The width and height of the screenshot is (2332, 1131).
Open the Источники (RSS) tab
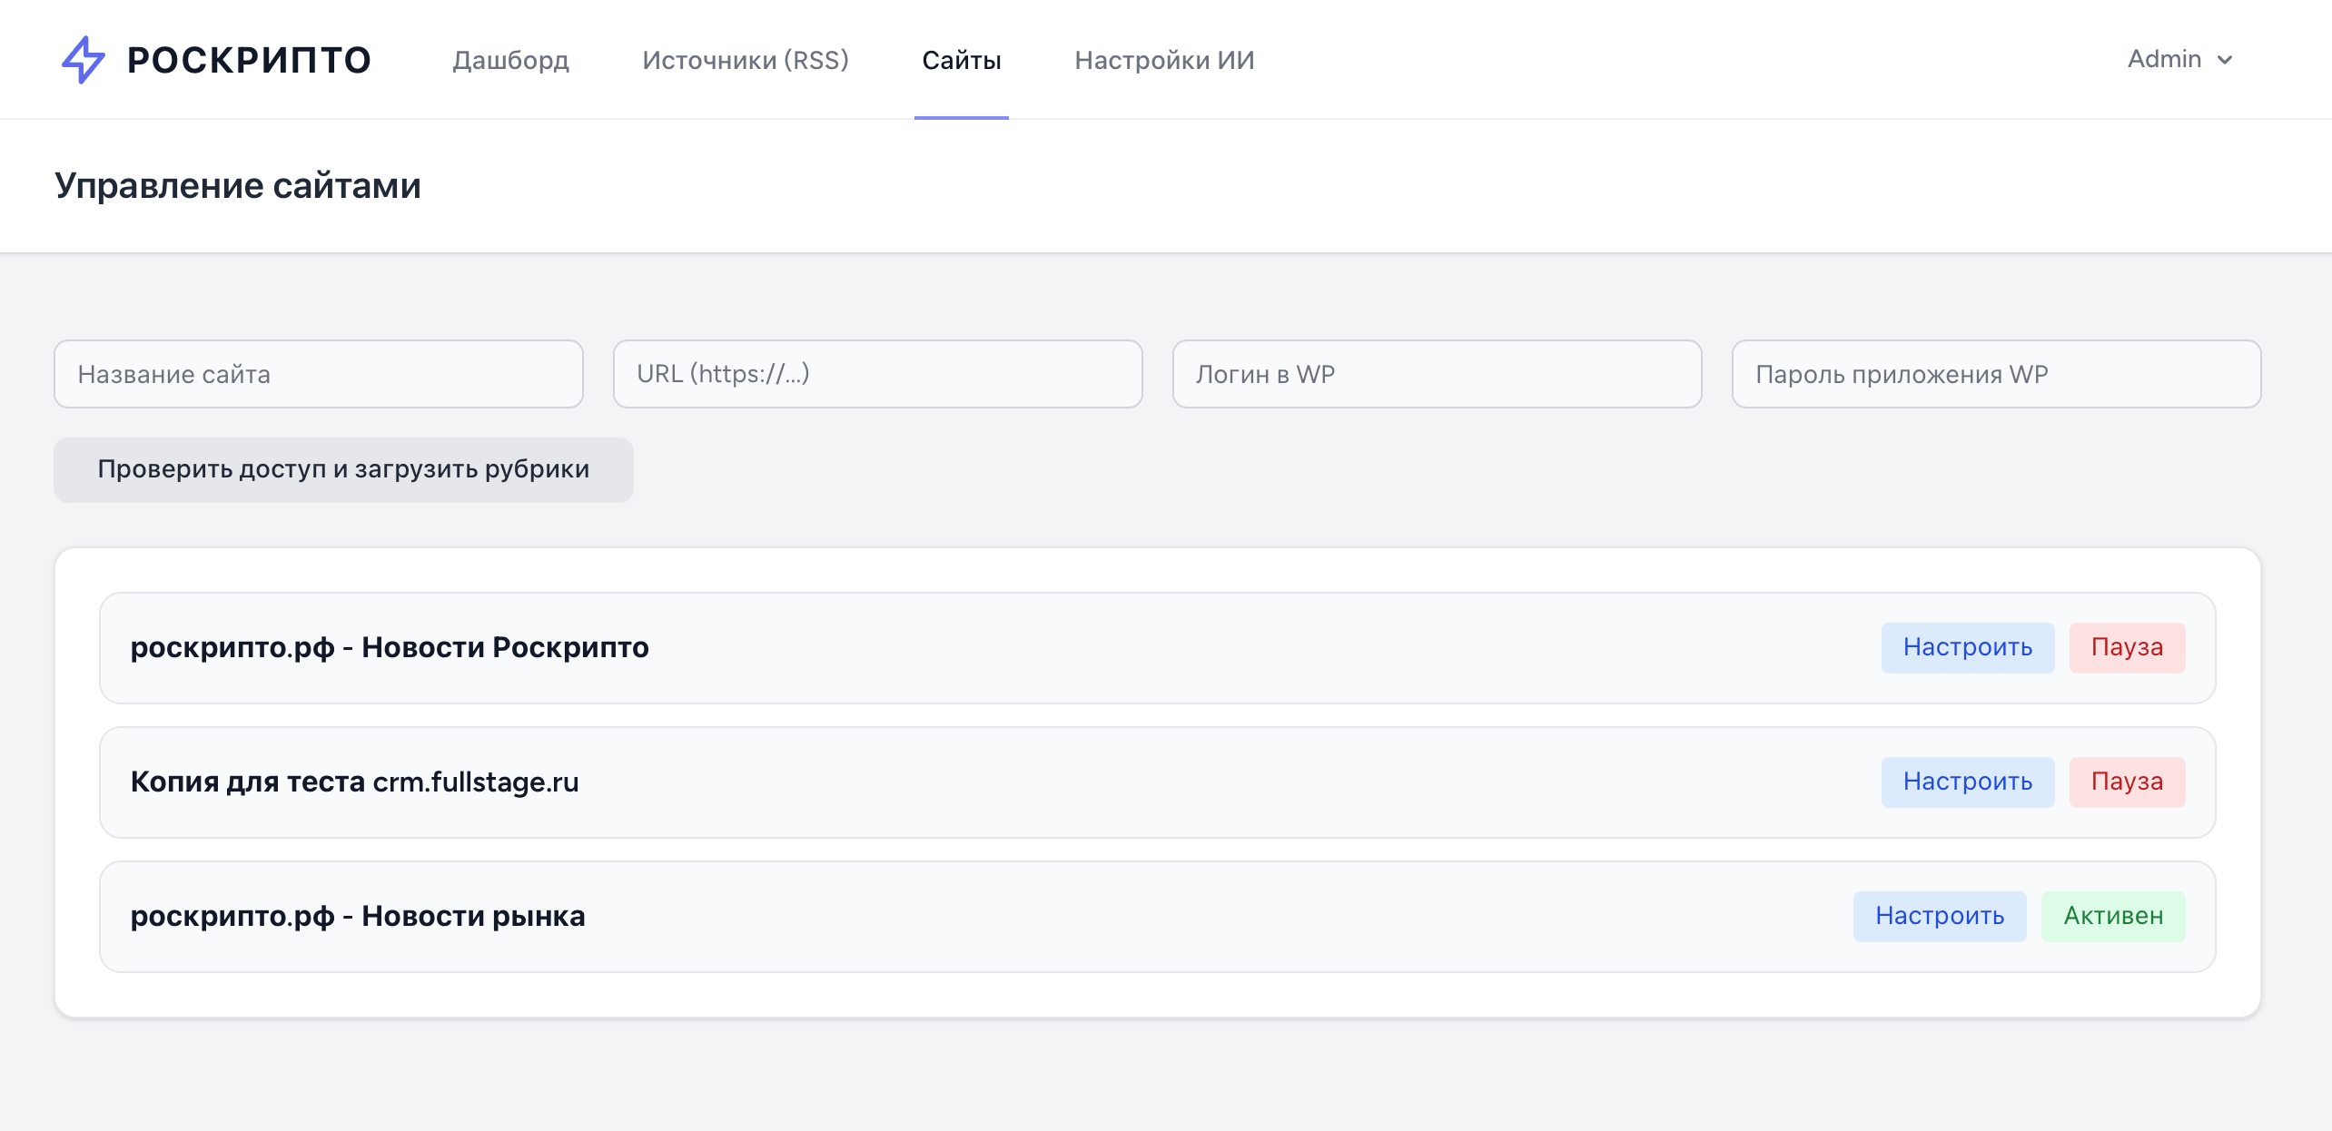point(746,60)
